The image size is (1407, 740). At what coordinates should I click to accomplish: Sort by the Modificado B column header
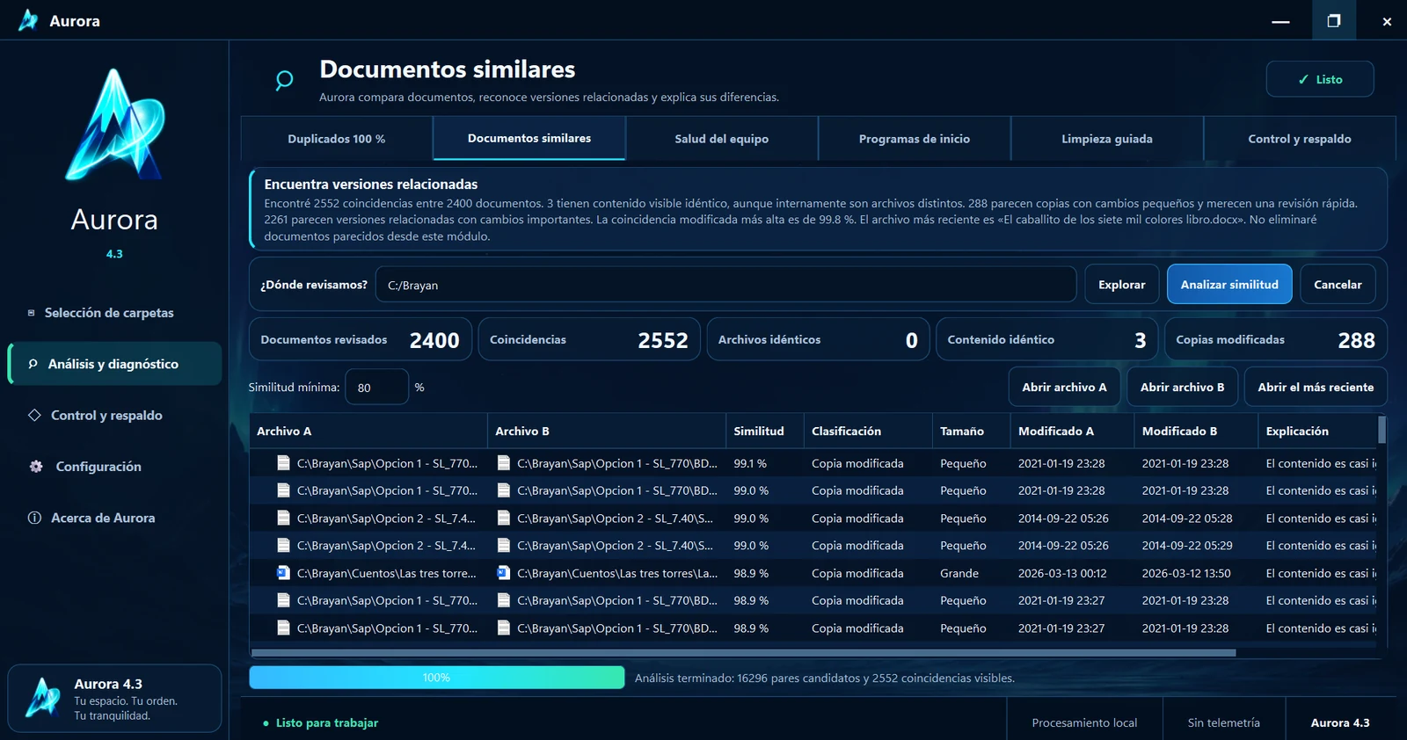1196,432
